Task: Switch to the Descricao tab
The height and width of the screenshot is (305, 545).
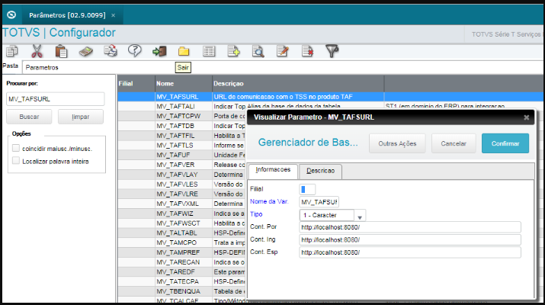Action: pos(320,171)
